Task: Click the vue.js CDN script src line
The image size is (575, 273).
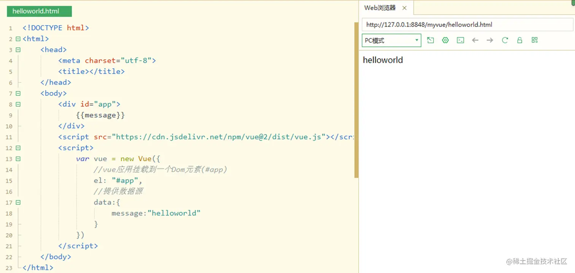Action: pos(206,137)
